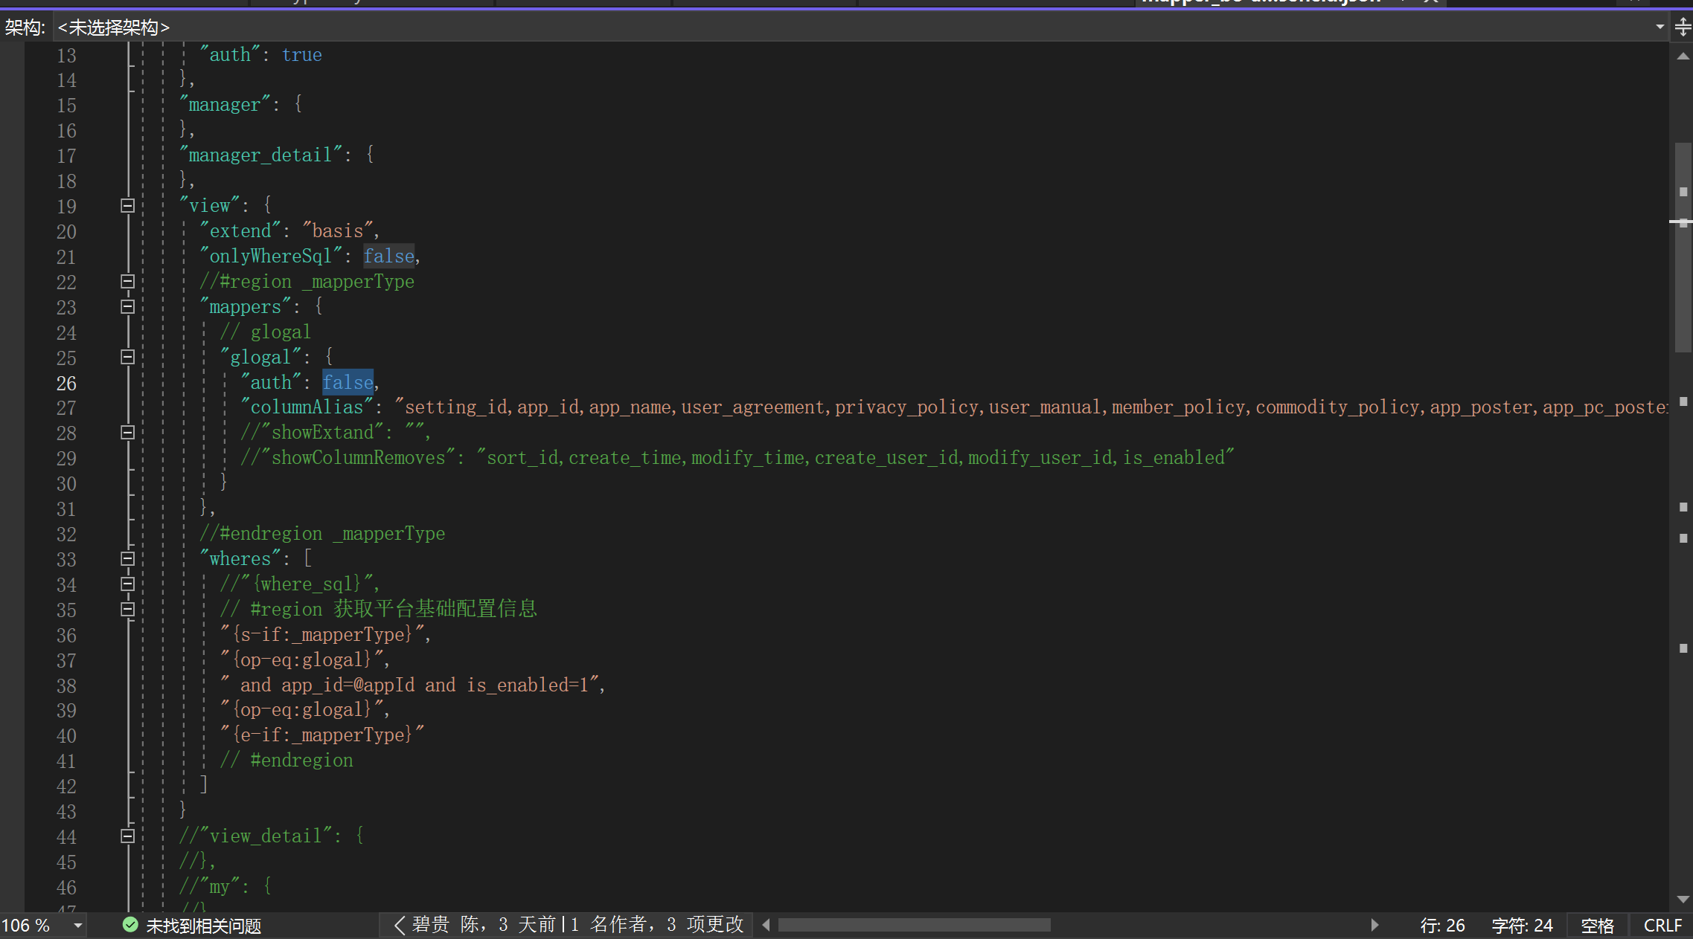Image resolution: width=1693 pixels, height=939 pixels.
Task: Click line number 33 in the gutter
Action: click(x=66, y=560)
